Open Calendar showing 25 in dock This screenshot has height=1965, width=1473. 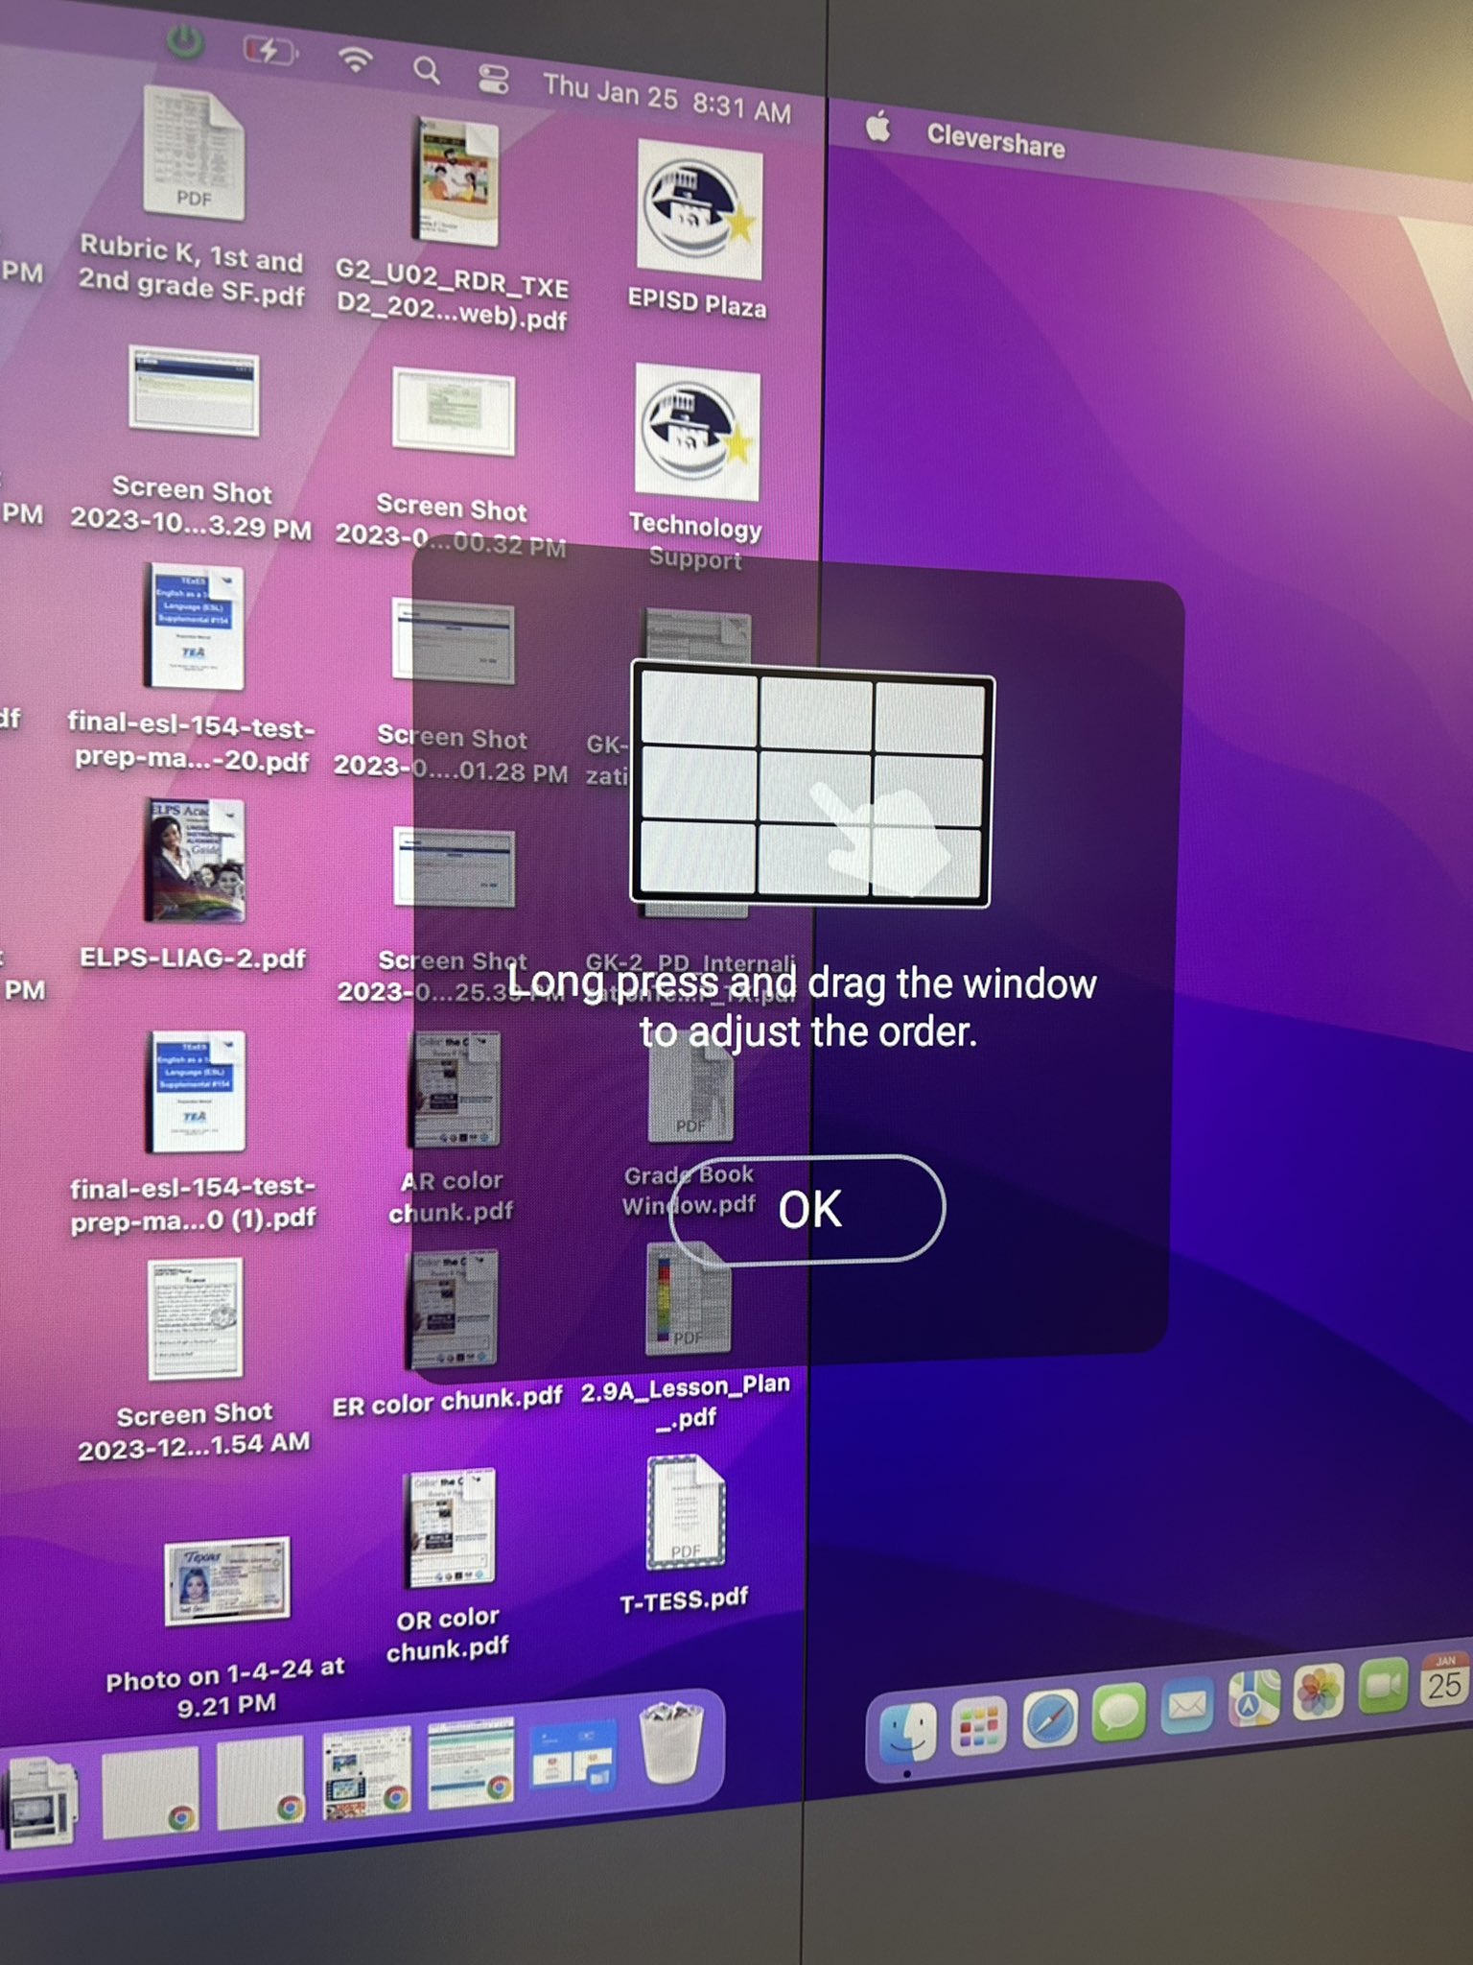click(1444, 1679)
